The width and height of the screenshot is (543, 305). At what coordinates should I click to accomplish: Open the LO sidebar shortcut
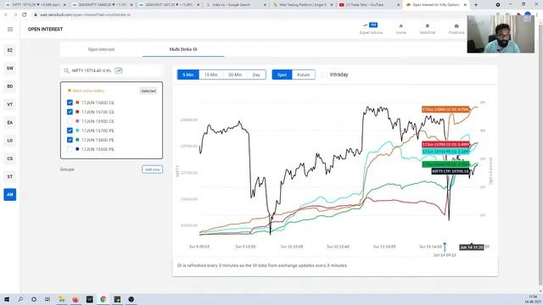[9, 141]
